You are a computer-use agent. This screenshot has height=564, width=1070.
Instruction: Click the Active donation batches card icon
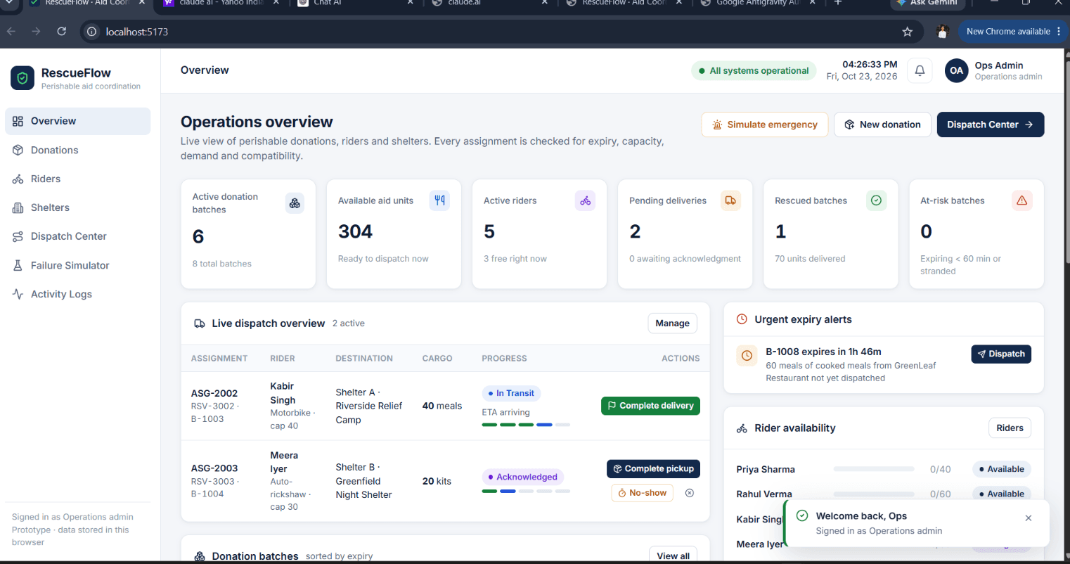pyautogui.click(x=295, y=203)
